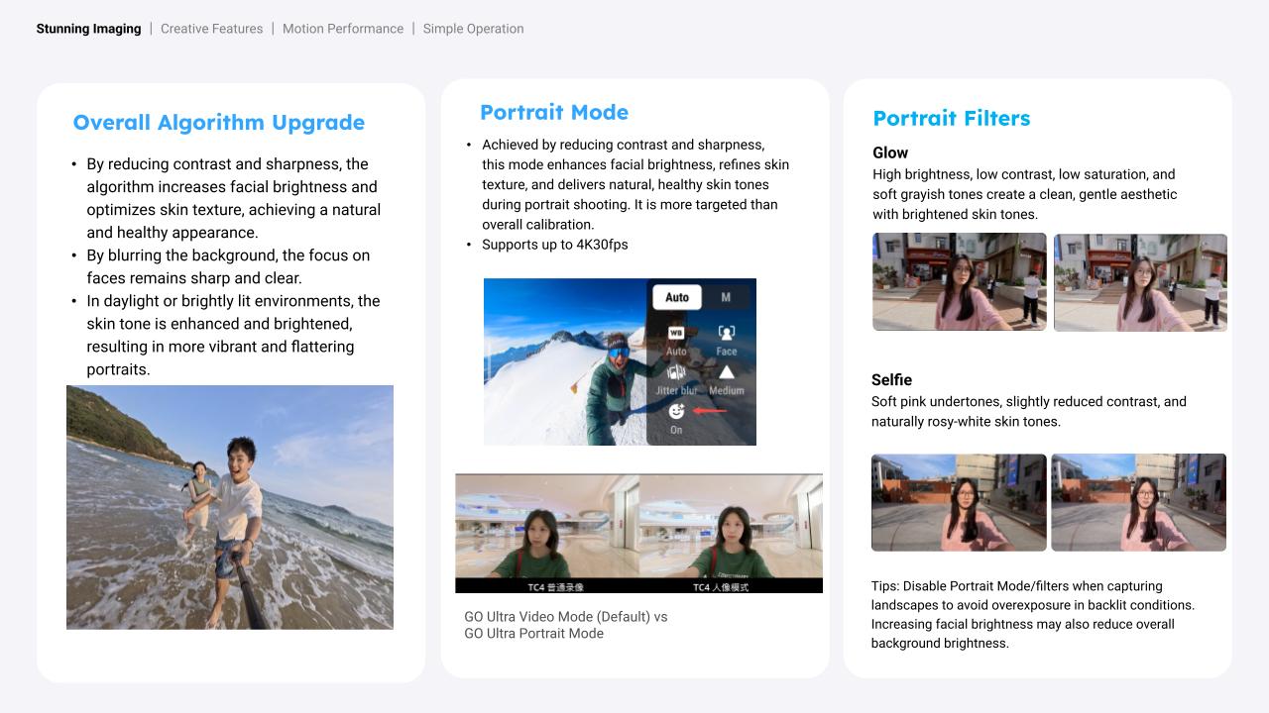
Task: Open the left Selfie filter comparison image
Action: tap(959, 502)
